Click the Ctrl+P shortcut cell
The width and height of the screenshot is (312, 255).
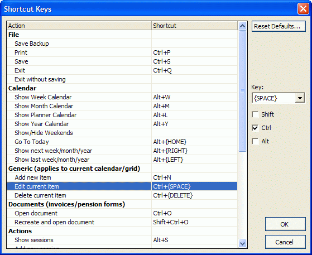[x=195, y=52]
